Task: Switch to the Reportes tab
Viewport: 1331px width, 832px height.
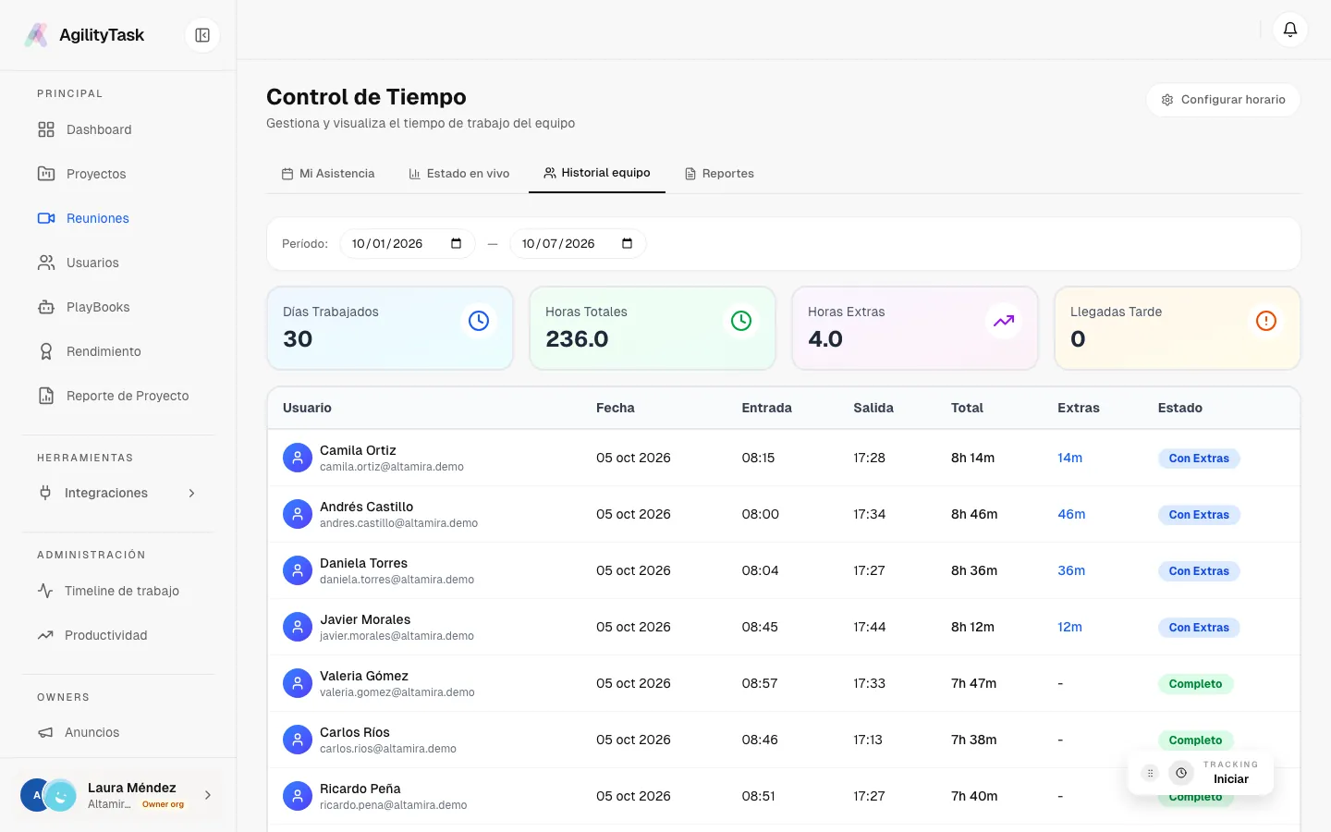Action: (x=719, y=174)
